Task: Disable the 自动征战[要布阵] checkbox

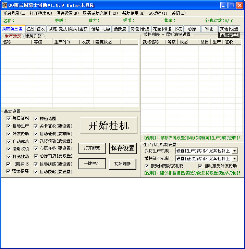Action: pos(36,134)
